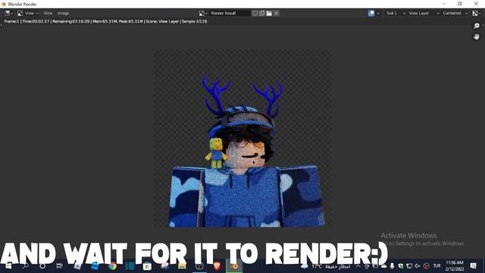
Task: Click the pan hand gizmo
Action: coord(477,36)
